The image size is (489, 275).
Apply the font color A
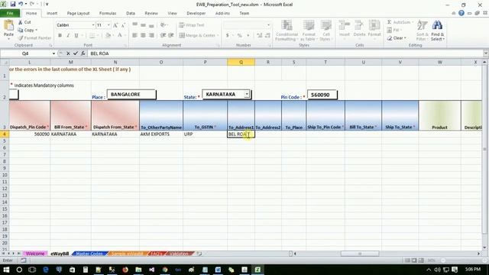[x=120, y=36]
